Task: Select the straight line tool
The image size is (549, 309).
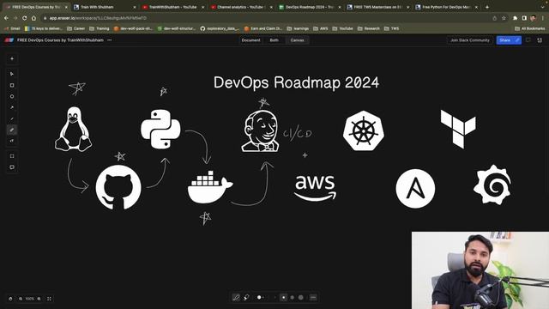Action: coord(12,118)
